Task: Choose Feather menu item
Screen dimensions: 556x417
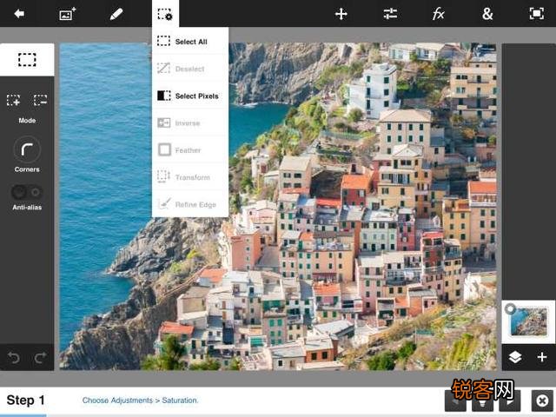Action: 190,150
